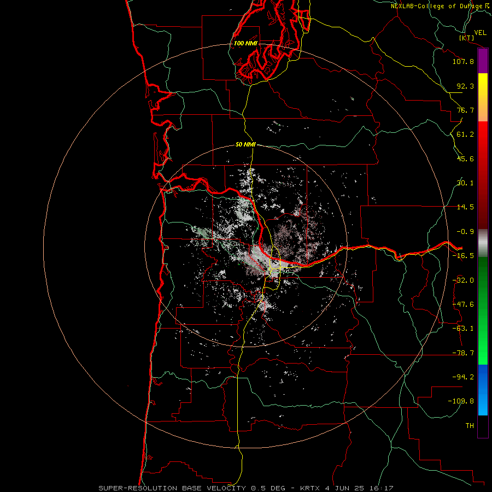Viewport: 492px width, 492px height.
Task: Select the -78.7 velocity scale value
Action: coord(463,353)
